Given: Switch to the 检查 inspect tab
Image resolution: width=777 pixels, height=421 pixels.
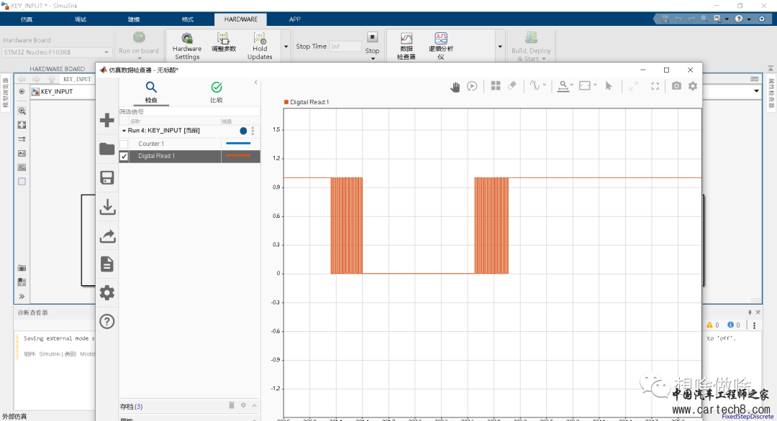Looking at the screenshot, I should (x=150, y=93).
